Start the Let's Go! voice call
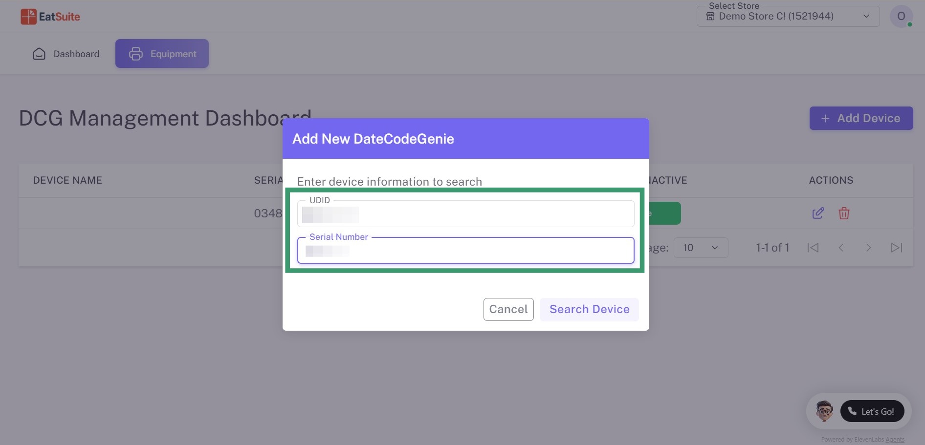Screen dimensions: 925x445 872,411
